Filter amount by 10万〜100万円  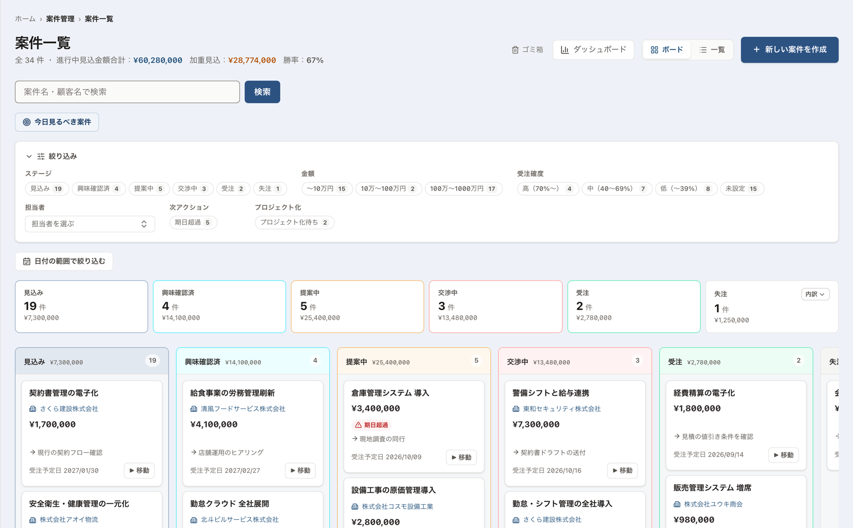(389, 189)
